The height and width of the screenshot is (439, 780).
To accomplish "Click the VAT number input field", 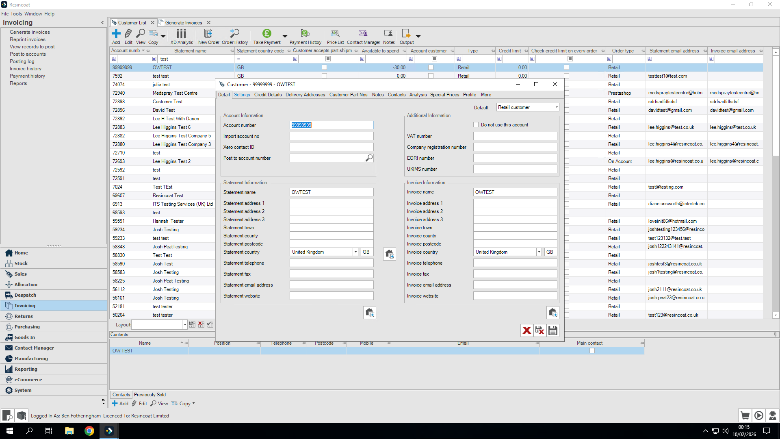I will click(515, 136).
